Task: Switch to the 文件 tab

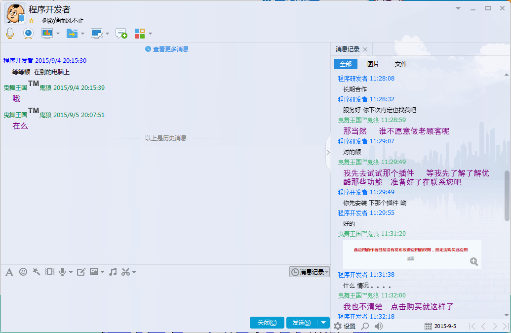Action: [x=401, y=64]
